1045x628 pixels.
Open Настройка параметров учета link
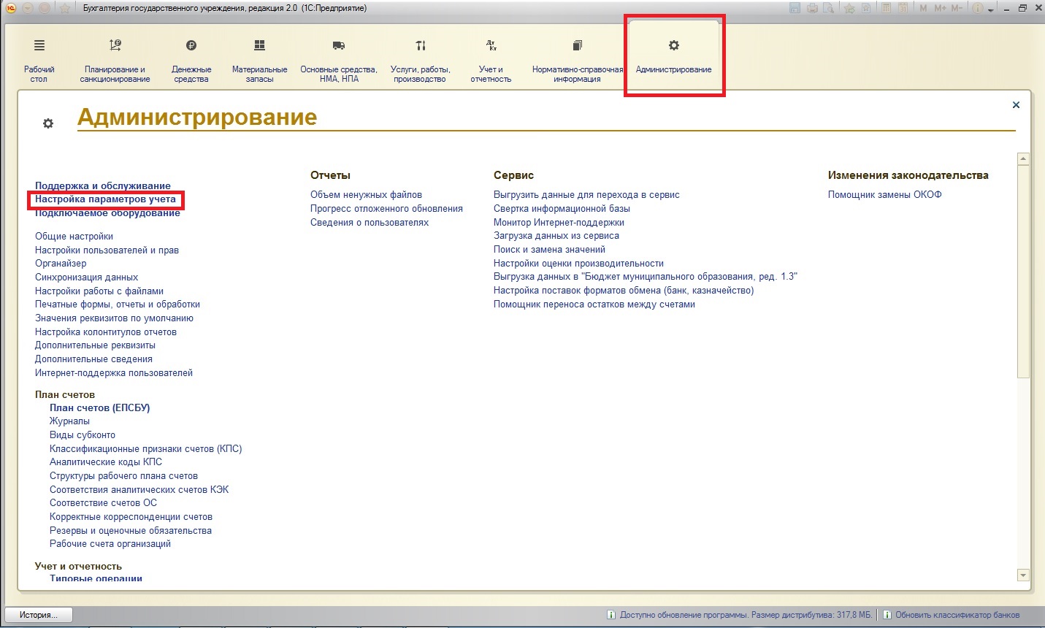[105, 199]
